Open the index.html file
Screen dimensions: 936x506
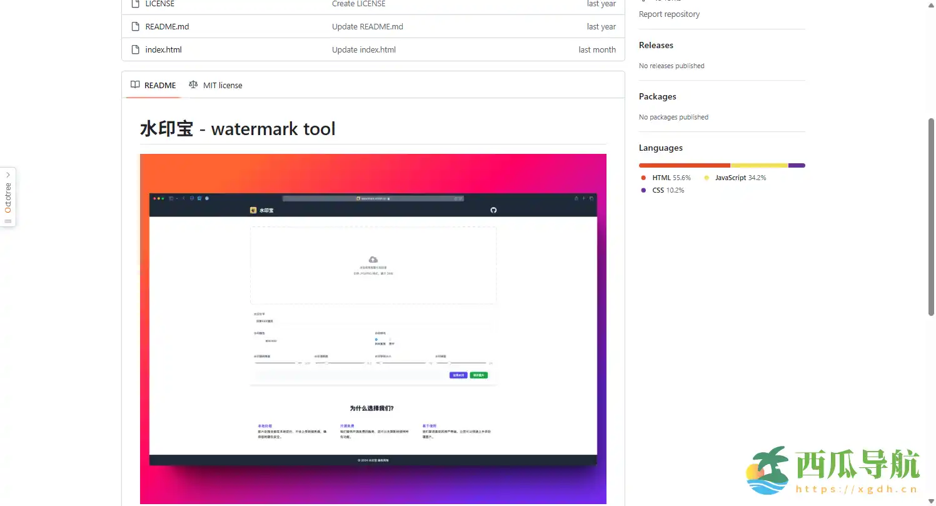[163, 50]
